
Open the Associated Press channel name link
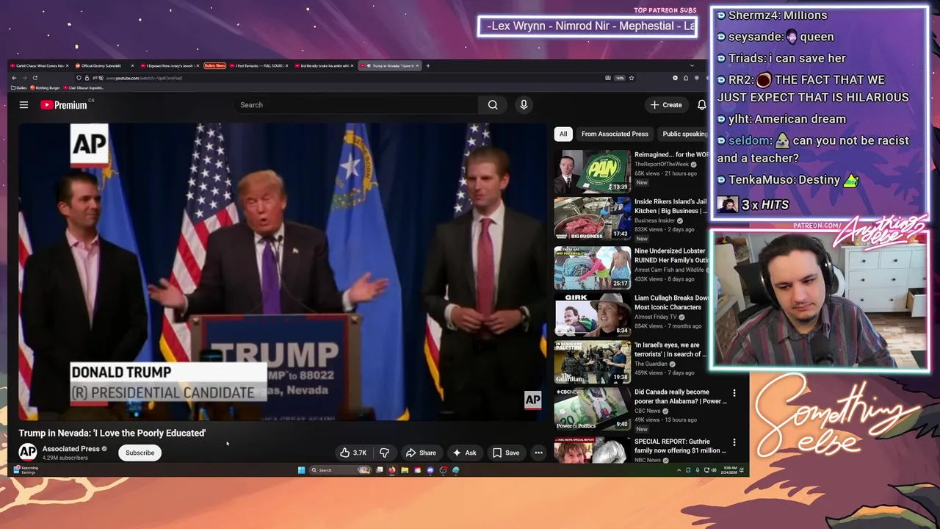click(70, 449)
